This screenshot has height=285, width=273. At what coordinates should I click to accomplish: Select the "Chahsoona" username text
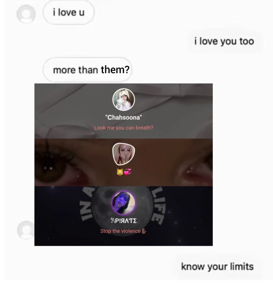(123, 118)
